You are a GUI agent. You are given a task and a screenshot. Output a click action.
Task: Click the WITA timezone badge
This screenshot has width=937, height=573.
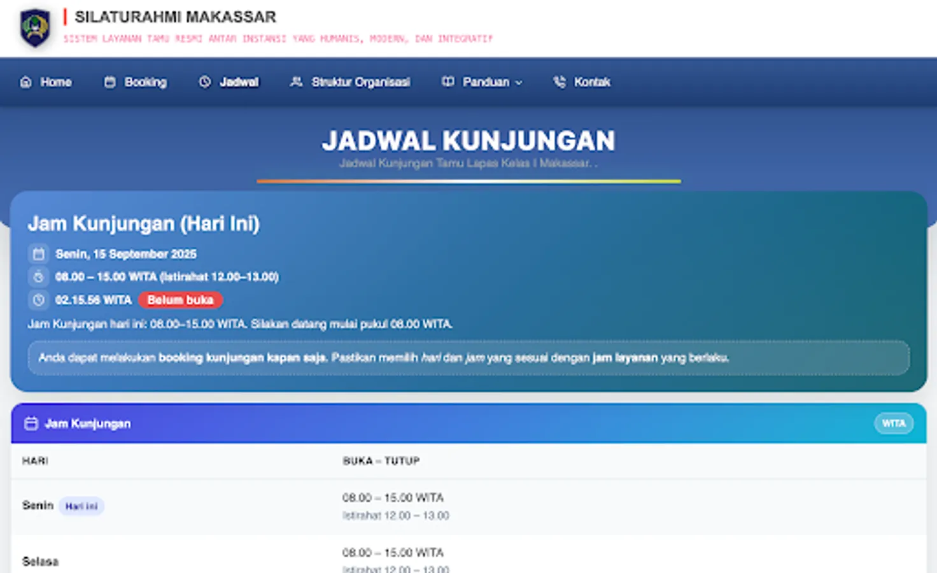coord(894,423)
